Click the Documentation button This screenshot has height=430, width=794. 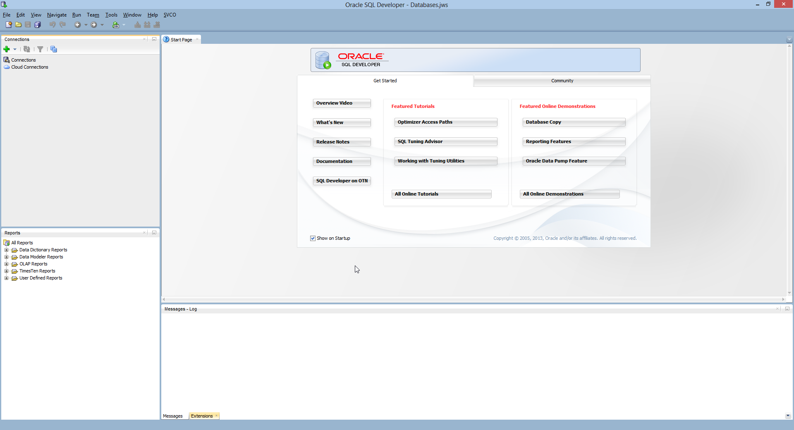pyautogui.click(x=342, y=161)
